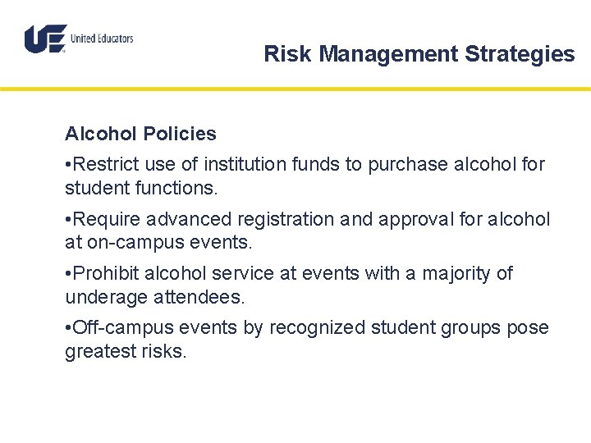Click the bullet before Off-campus events

click(x=68, y=327)
